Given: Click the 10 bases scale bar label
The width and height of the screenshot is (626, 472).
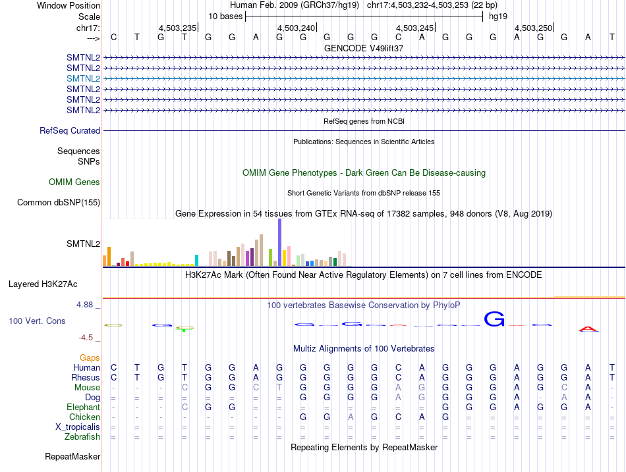Looking at the screenshot, I should pyautogui.click(x=225, y=16).
